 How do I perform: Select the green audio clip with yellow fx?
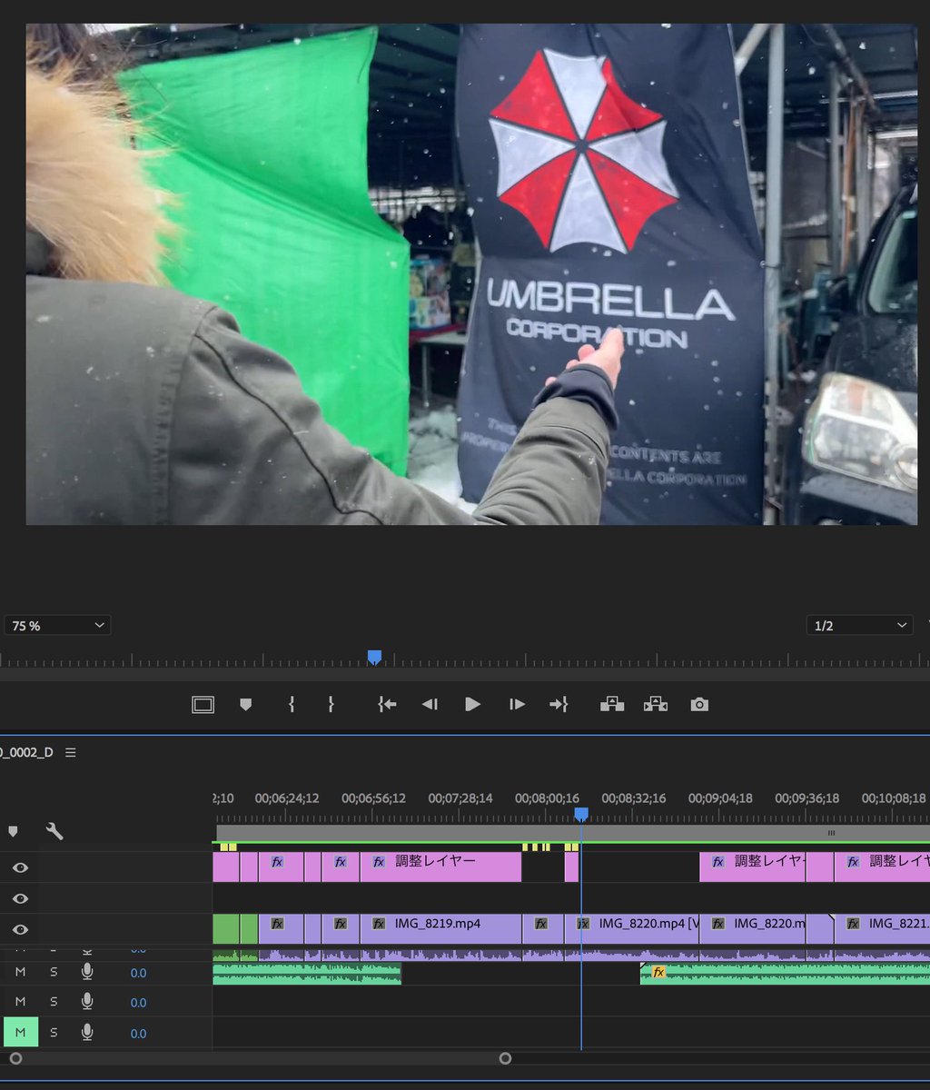(786, 973)
